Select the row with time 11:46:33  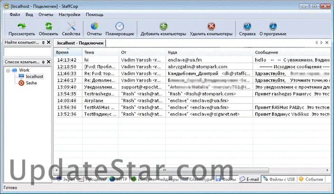point(192,74)
